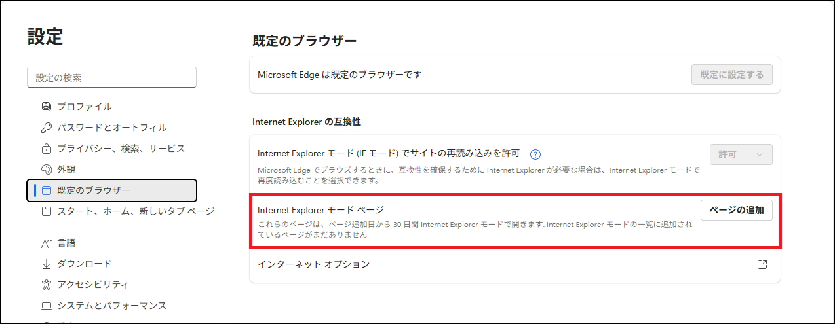This screenshot has height=324, width=835.
Task: Click the Languages icon in sidebar
Action: point(46,243)
